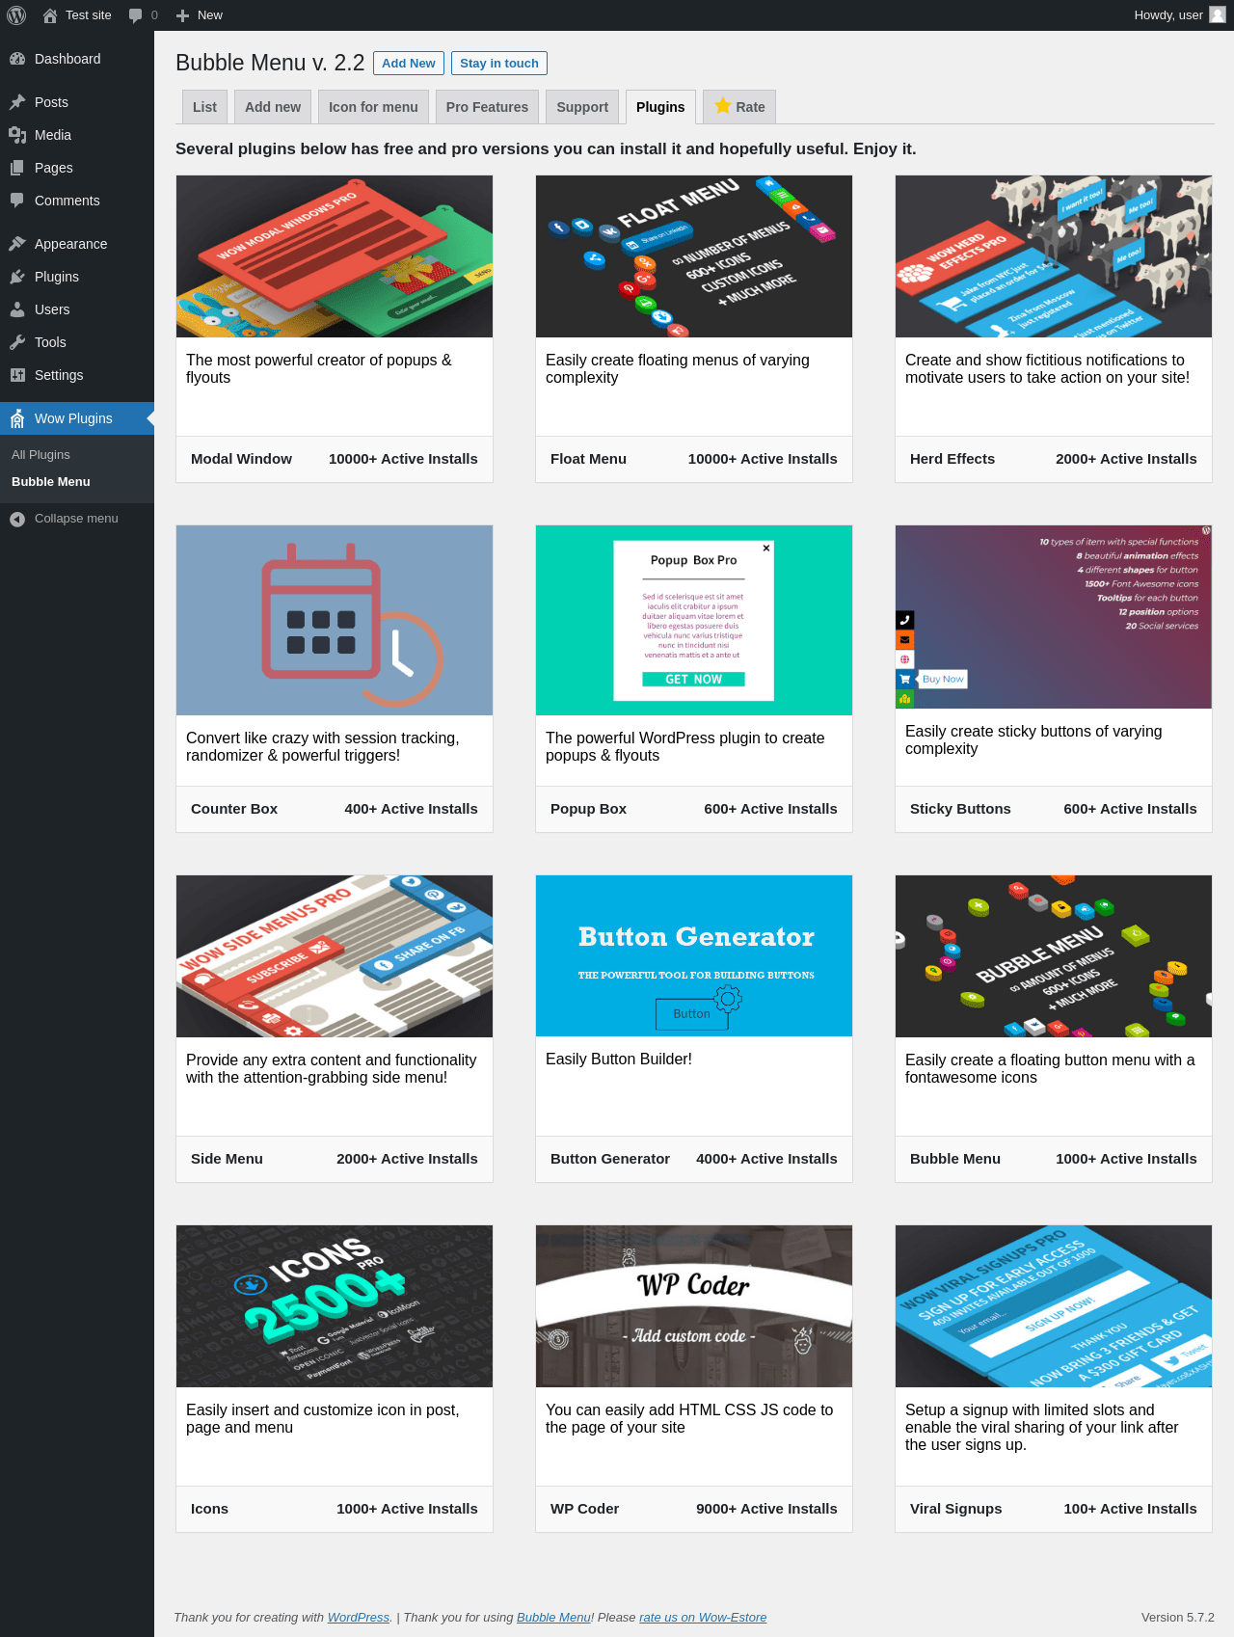This screenshot has height=1637, width=1234.
Task: Switch to the List tab
Action: (x=204, y=107)
